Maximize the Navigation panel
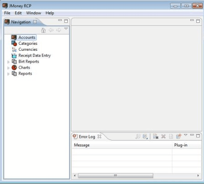204x184 pixels. click(x=66, y=21)
